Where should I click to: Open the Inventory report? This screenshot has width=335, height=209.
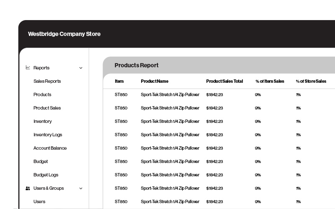43,121
